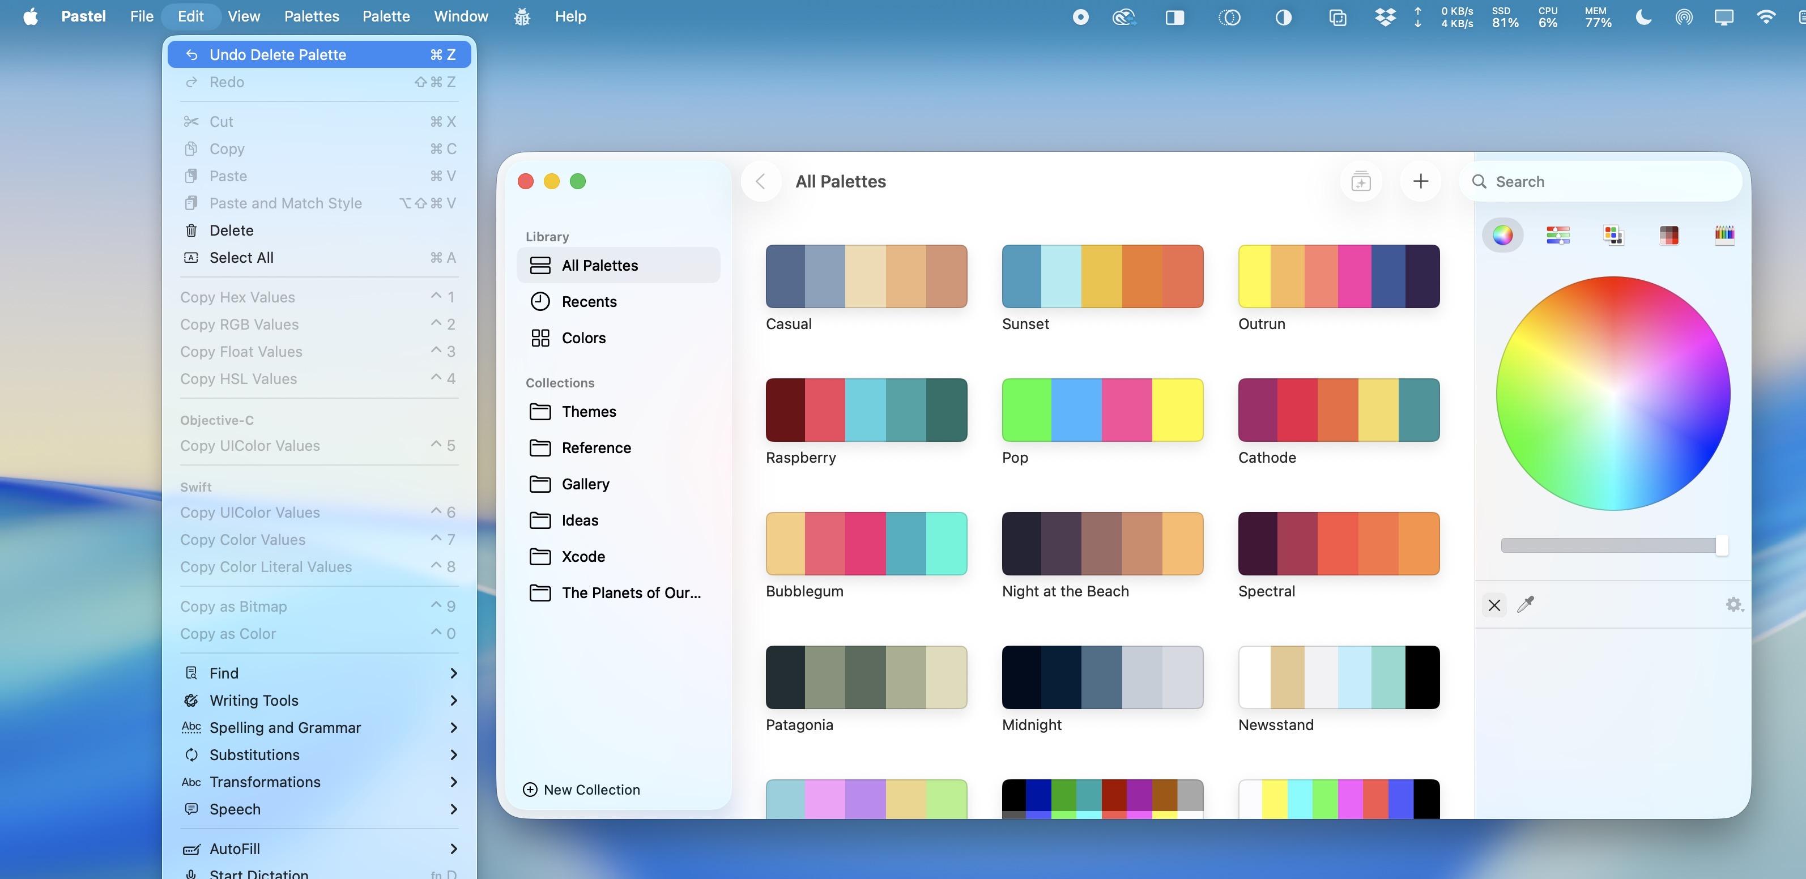Select the Night at the Beach palette
Screen dimensions: 1806x879
tap(1102, 543)
